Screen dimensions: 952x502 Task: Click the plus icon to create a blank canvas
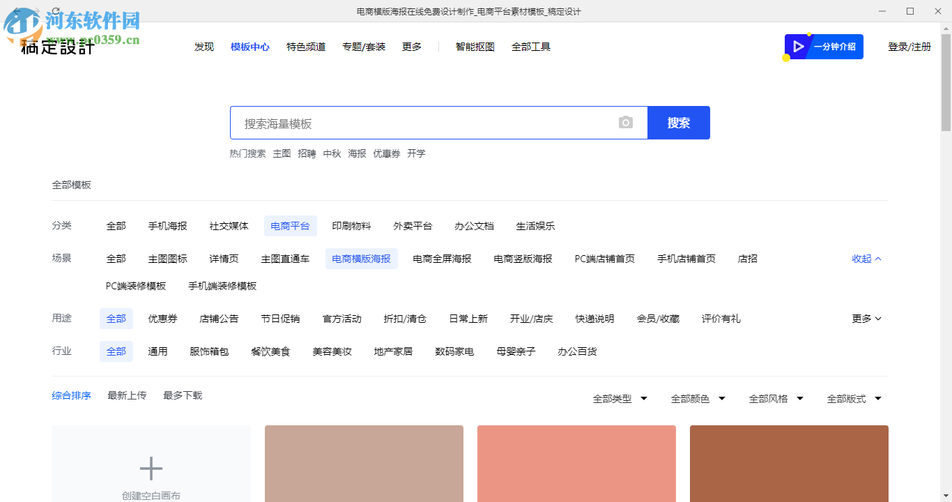pos(151,469)
